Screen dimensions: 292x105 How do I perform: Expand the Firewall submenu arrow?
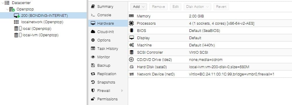click(x=122, y=91)
